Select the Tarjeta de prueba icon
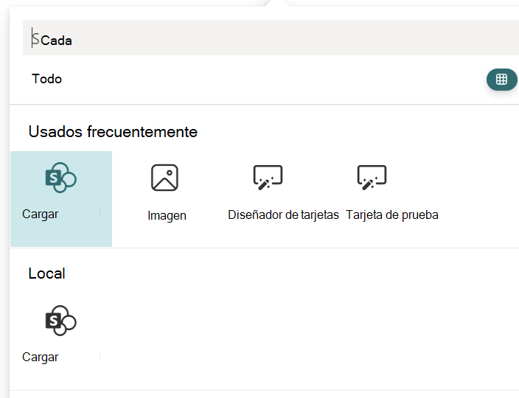 [372, 178]
